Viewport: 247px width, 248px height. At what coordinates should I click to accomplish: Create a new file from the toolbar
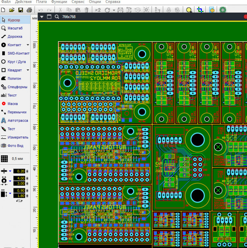pos(3,10)
